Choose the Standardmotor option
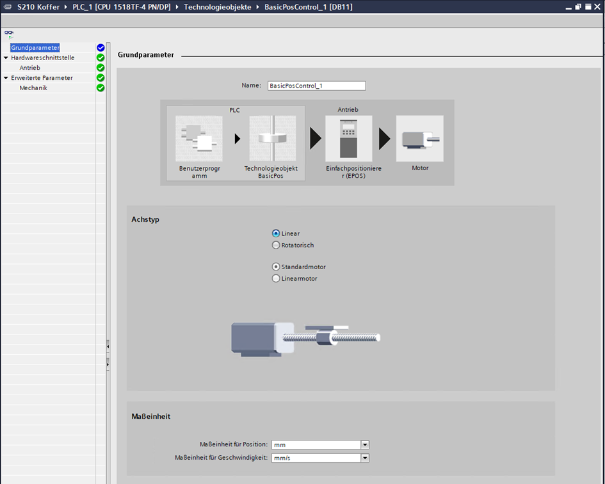Image resolution: width=605 pixels, height=484 pixels. click(x=276, y=267)
